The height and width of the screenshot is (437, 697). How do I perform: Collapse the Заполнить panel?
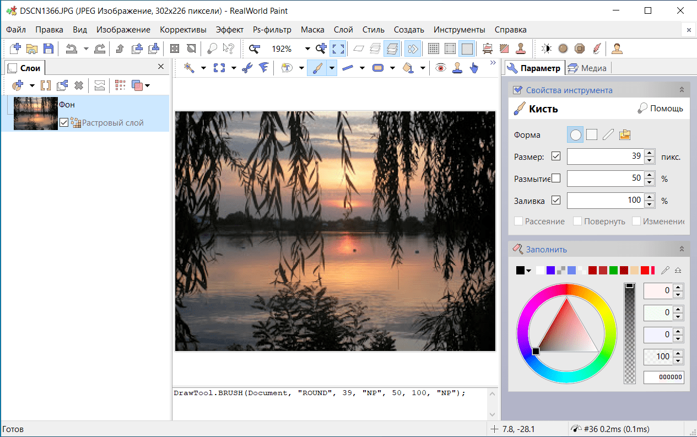(682, 249)
